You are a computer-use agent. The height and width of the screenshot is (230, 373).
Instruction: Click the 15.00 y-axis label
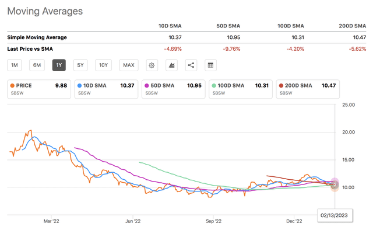click(349, 160)
